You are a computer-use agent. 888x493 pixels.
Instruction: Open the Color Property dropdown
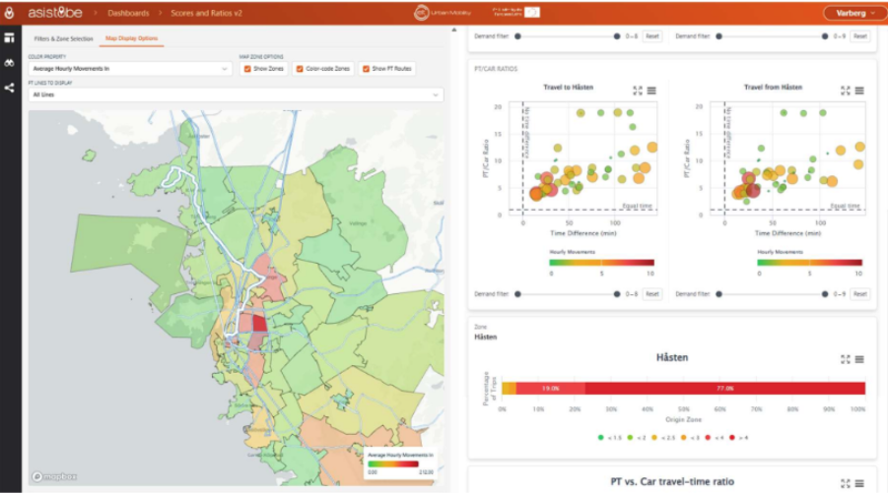[130, 69]
